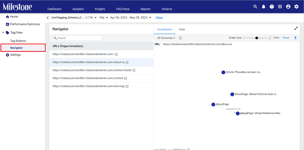Screen dimensions: 304x150
Task: Collapse the Tag/View section chevron
Action: click(3, 33)
